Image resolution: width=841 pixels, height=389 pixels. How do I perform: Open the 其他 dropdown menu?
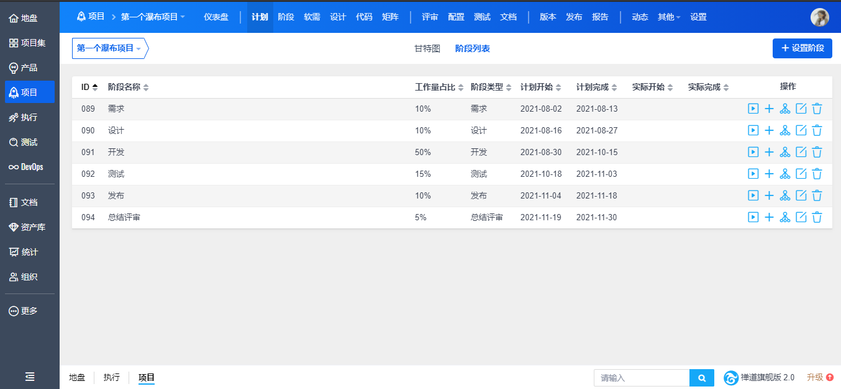(x=668, y=17)
